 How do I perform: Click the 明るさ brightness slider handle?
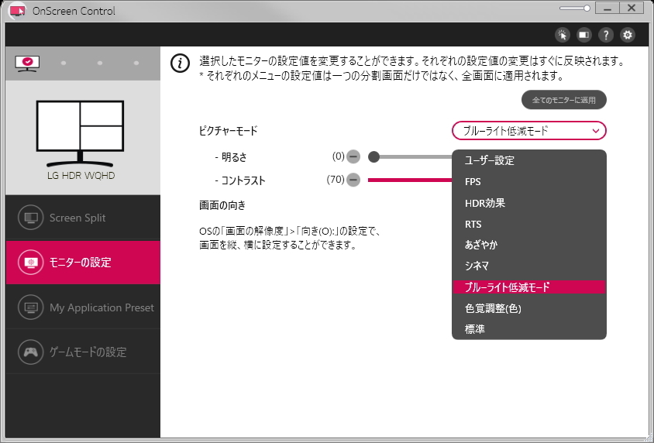[373, 156]
